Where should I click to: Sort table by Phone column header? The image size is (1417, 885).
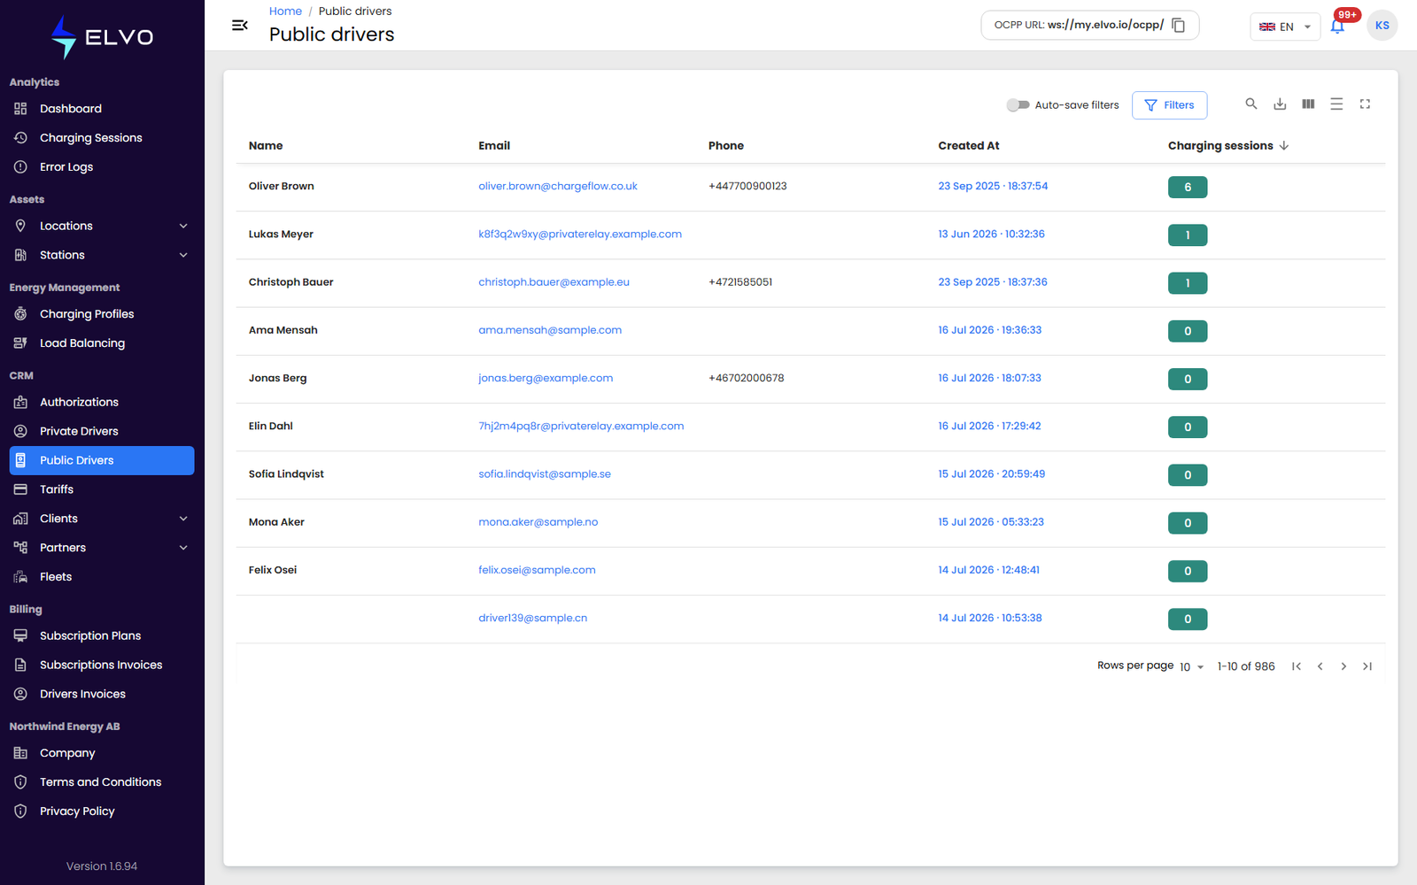(x=725, y=146)
